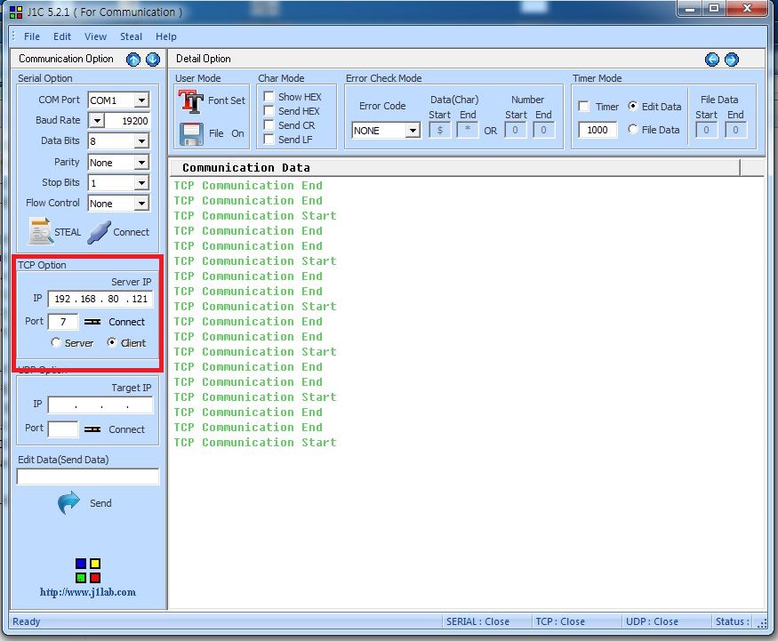Click the floppy disk File icon
Image resolution: width=778 pixels, height=641 pixels.
coord(191,133)
